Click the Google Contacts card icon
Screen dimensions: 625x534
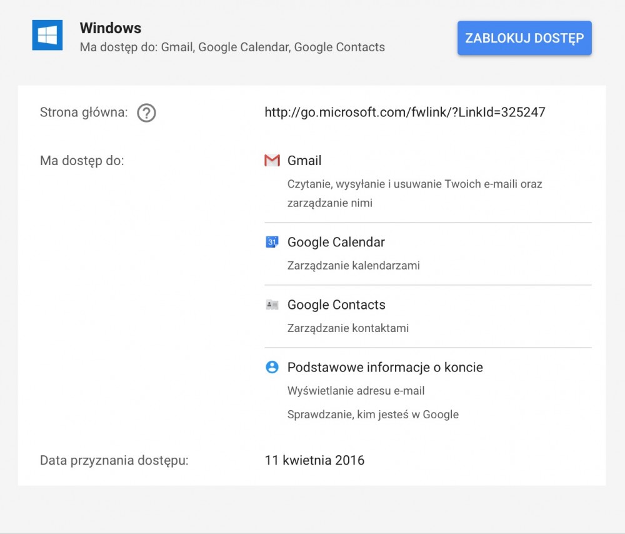tap(272, 305)
